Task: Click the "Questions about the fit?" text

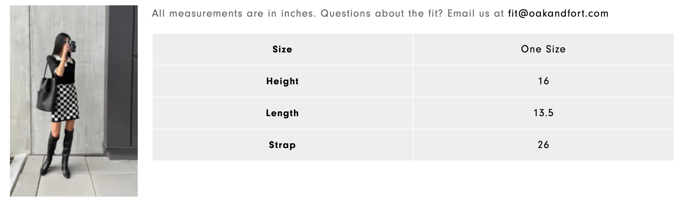Action: pos(382,13)
